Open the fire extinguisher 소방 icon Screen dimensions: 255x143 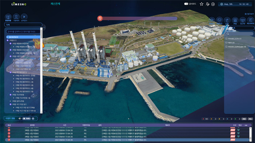[227, 20]
